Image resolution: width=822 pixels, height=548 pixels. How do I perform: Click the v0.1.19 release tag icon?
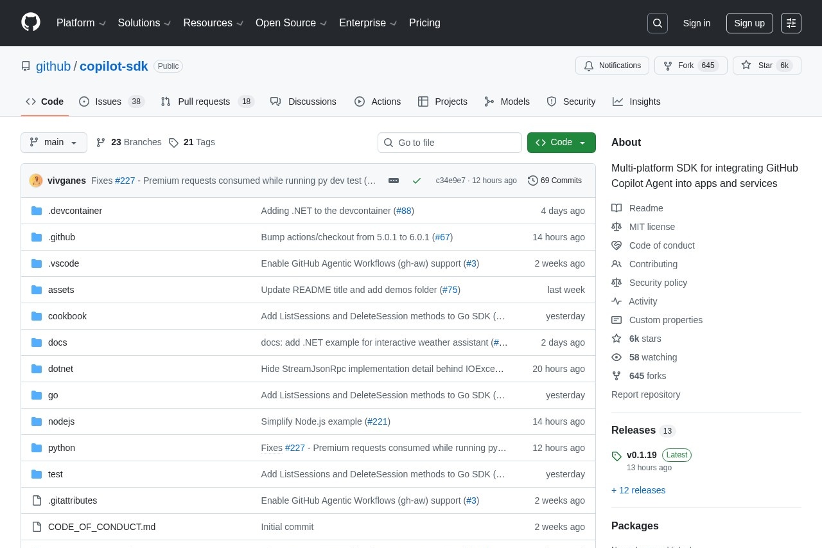(x=616, y=456)
